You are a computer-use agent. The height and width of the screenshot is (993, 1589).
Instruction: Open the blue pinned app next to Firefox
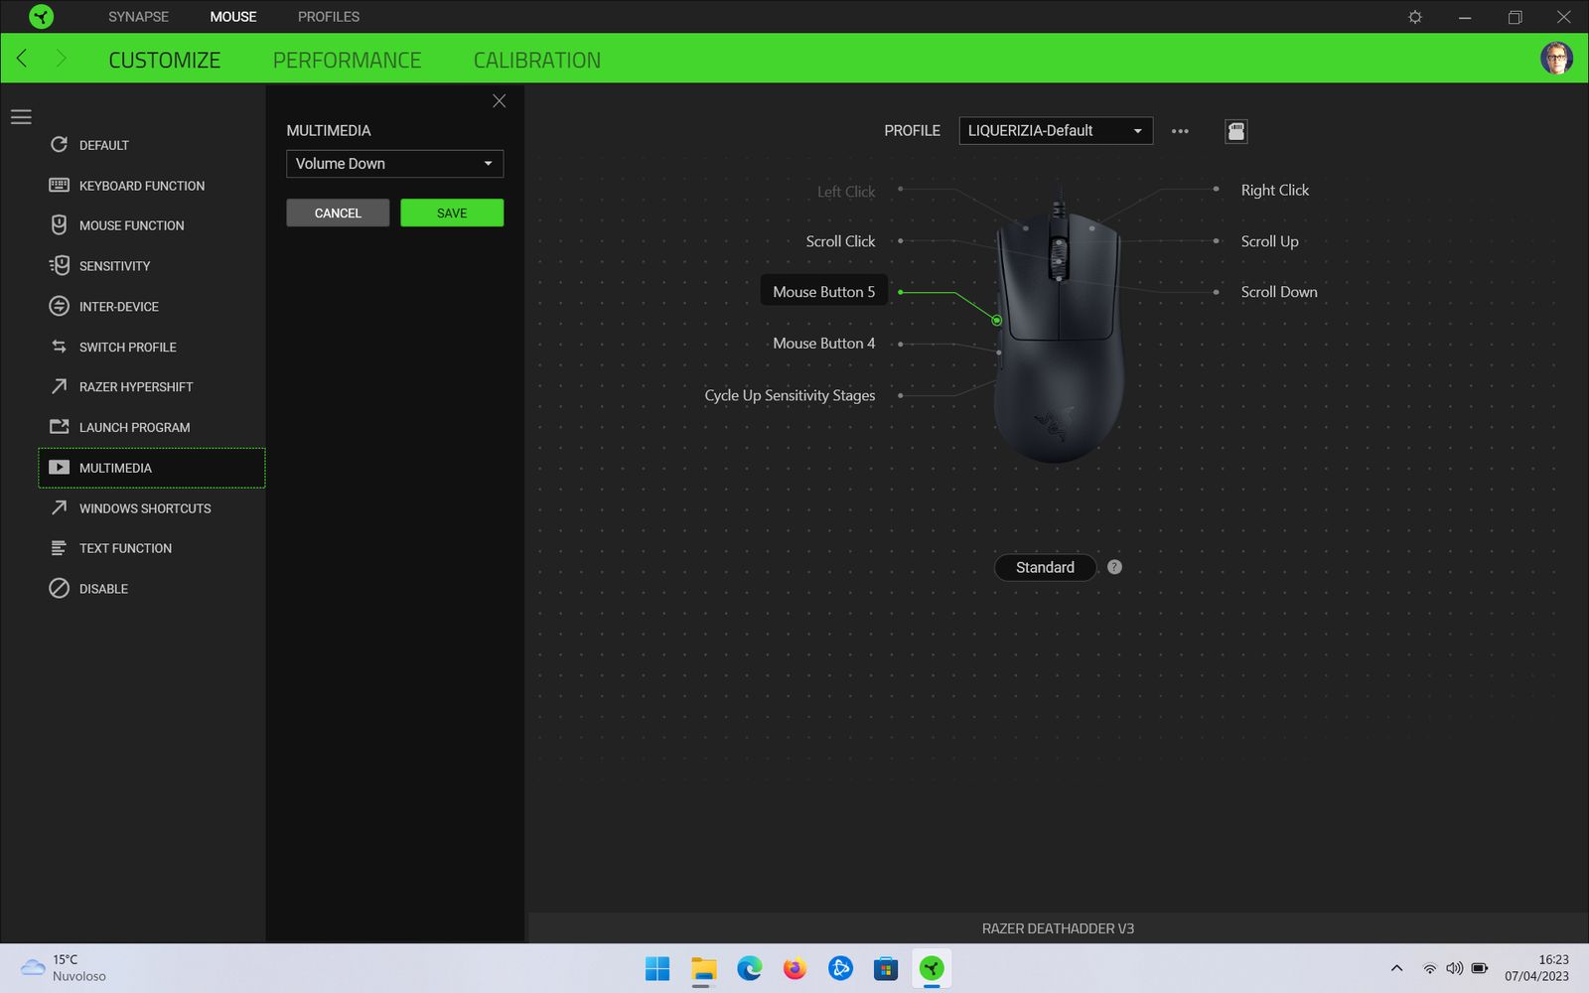point(840,968)
